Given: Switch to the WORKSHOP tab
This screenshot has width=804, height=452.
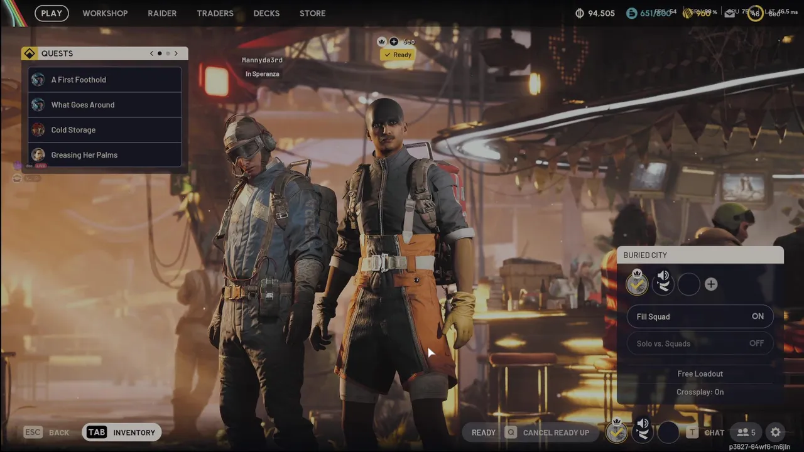Looking at the screenshot, I should (105, 13).
